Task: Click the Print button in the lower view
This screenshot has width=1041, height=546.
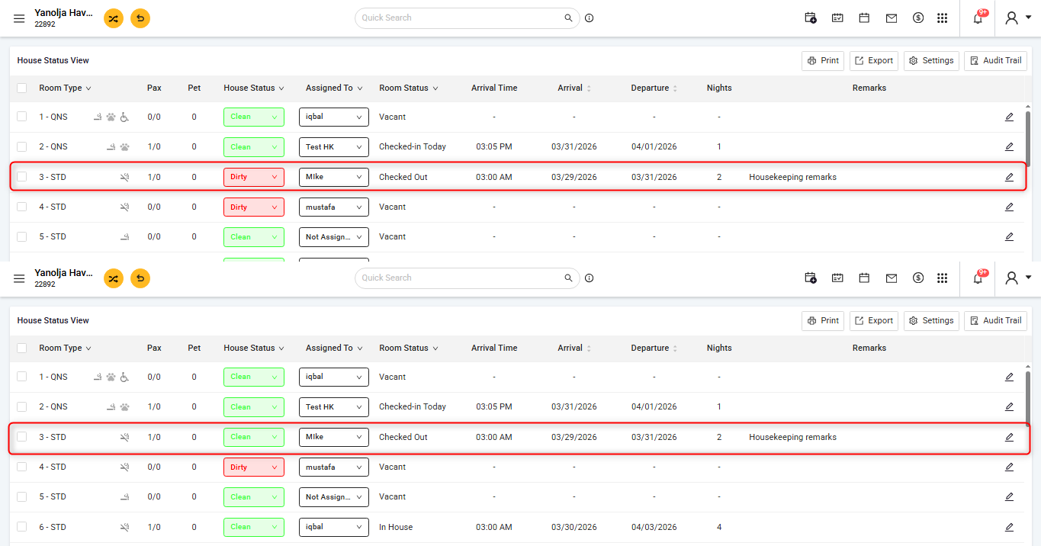Action: tap(823, 321)
